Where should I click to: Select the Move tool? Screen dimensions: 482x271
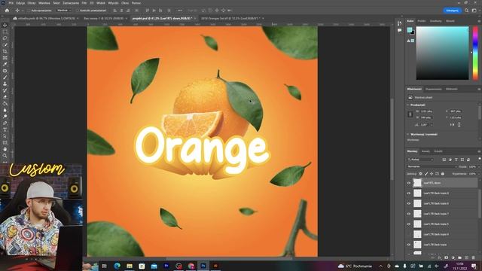tap(5, 25)
